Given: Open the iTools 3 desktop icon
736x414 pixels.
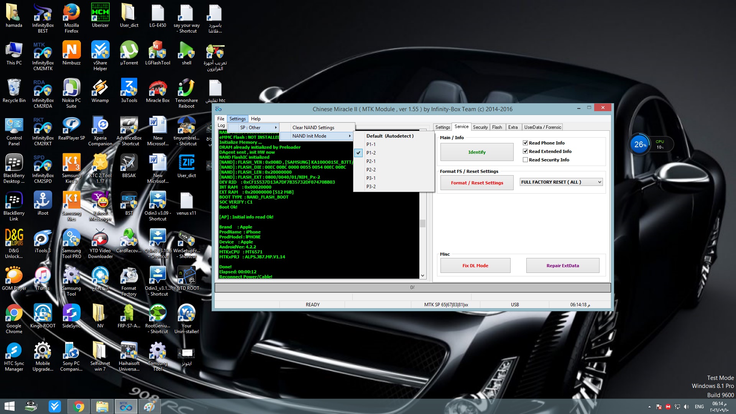Looking at the screenshot, I should tap(43, 241).
